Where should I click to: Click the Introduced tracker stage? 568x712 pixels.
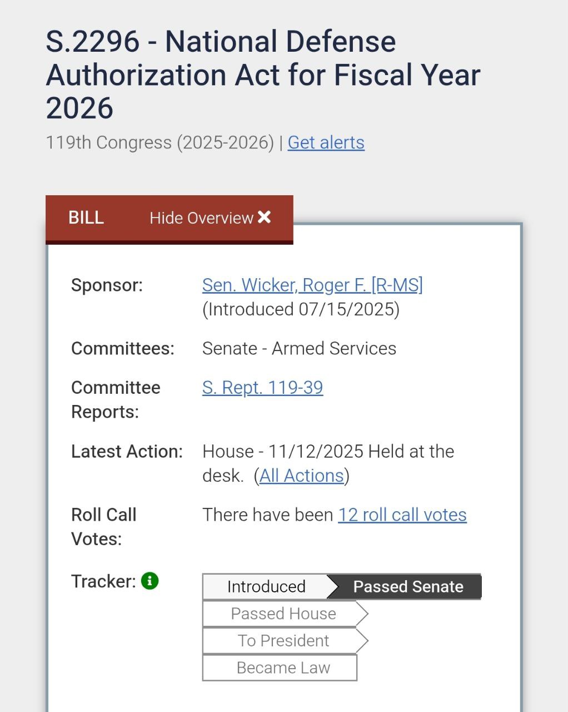266,587
